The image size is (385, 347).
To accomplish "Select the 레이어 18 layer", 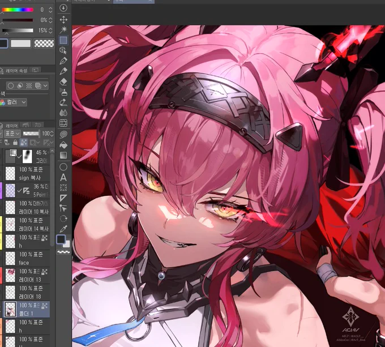I will [x=27, y=292].
